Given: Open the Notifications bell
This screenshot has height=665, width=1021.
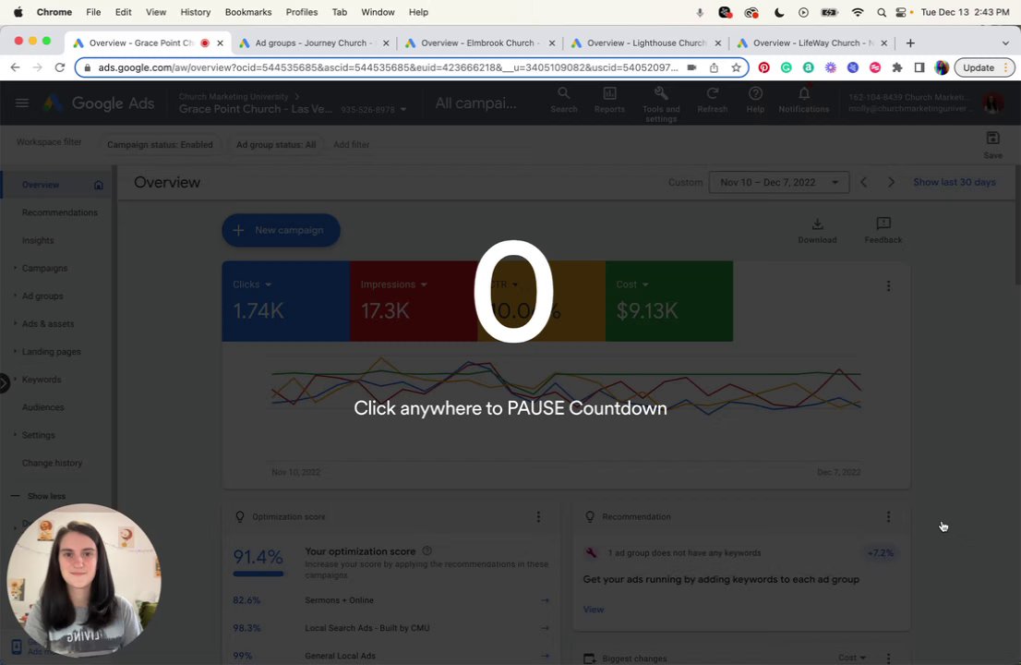Looking at the screenshot, I should pyautogui.click(x=804, y=93).
